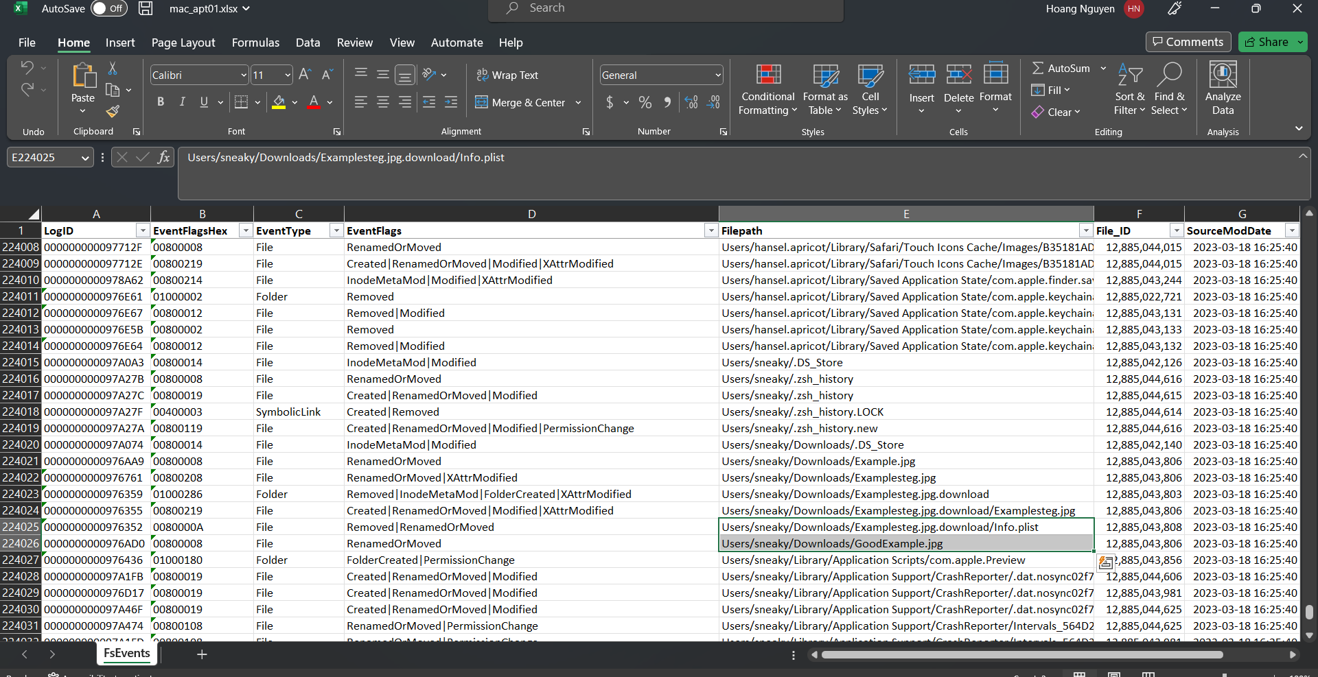
Task: Expand the Fill Color swatch options
Action: 294,102
